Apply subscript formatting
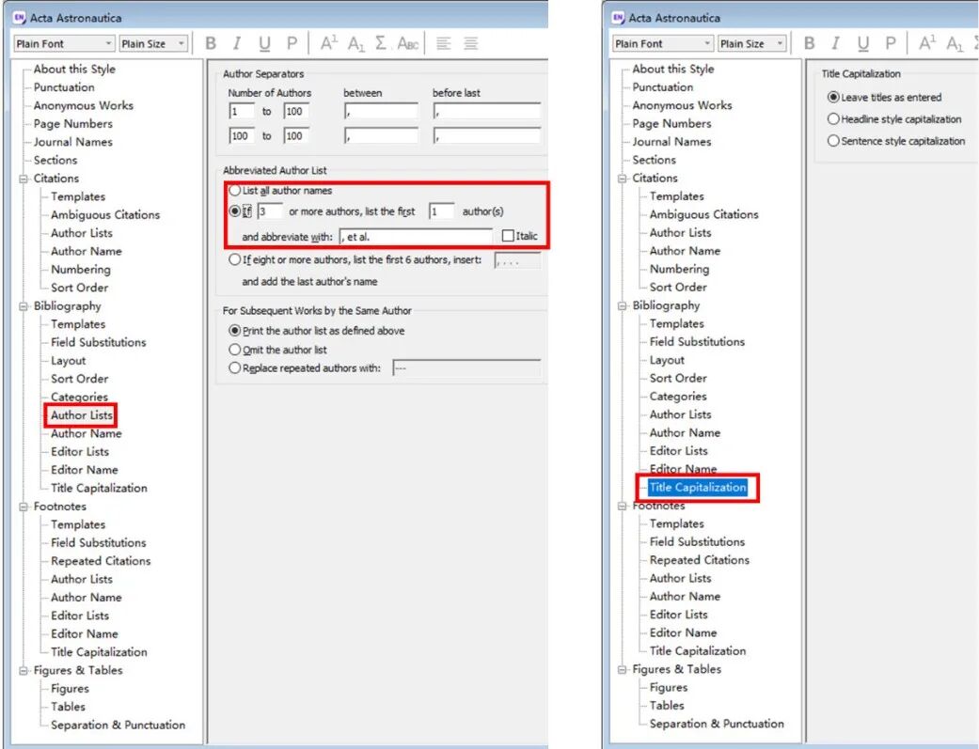 click(355, 42)
